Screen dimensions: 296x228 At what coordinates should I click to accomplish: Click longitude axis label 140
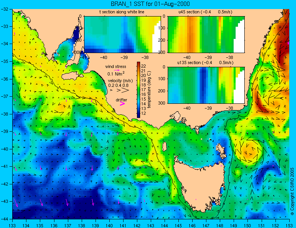[109, 225]
